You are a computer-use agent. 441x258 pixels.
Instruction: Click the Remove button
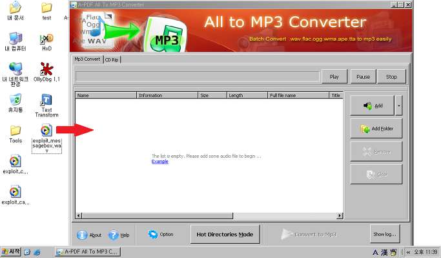tap(376, 151)
